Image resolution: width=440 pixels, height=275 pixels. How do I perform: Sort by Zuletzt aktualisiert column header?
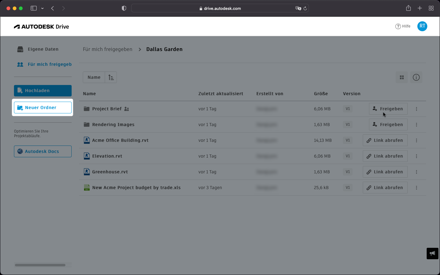click(221, 94)
